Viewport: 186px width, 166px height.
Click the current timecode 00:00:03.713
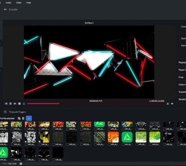coord(96,101)
